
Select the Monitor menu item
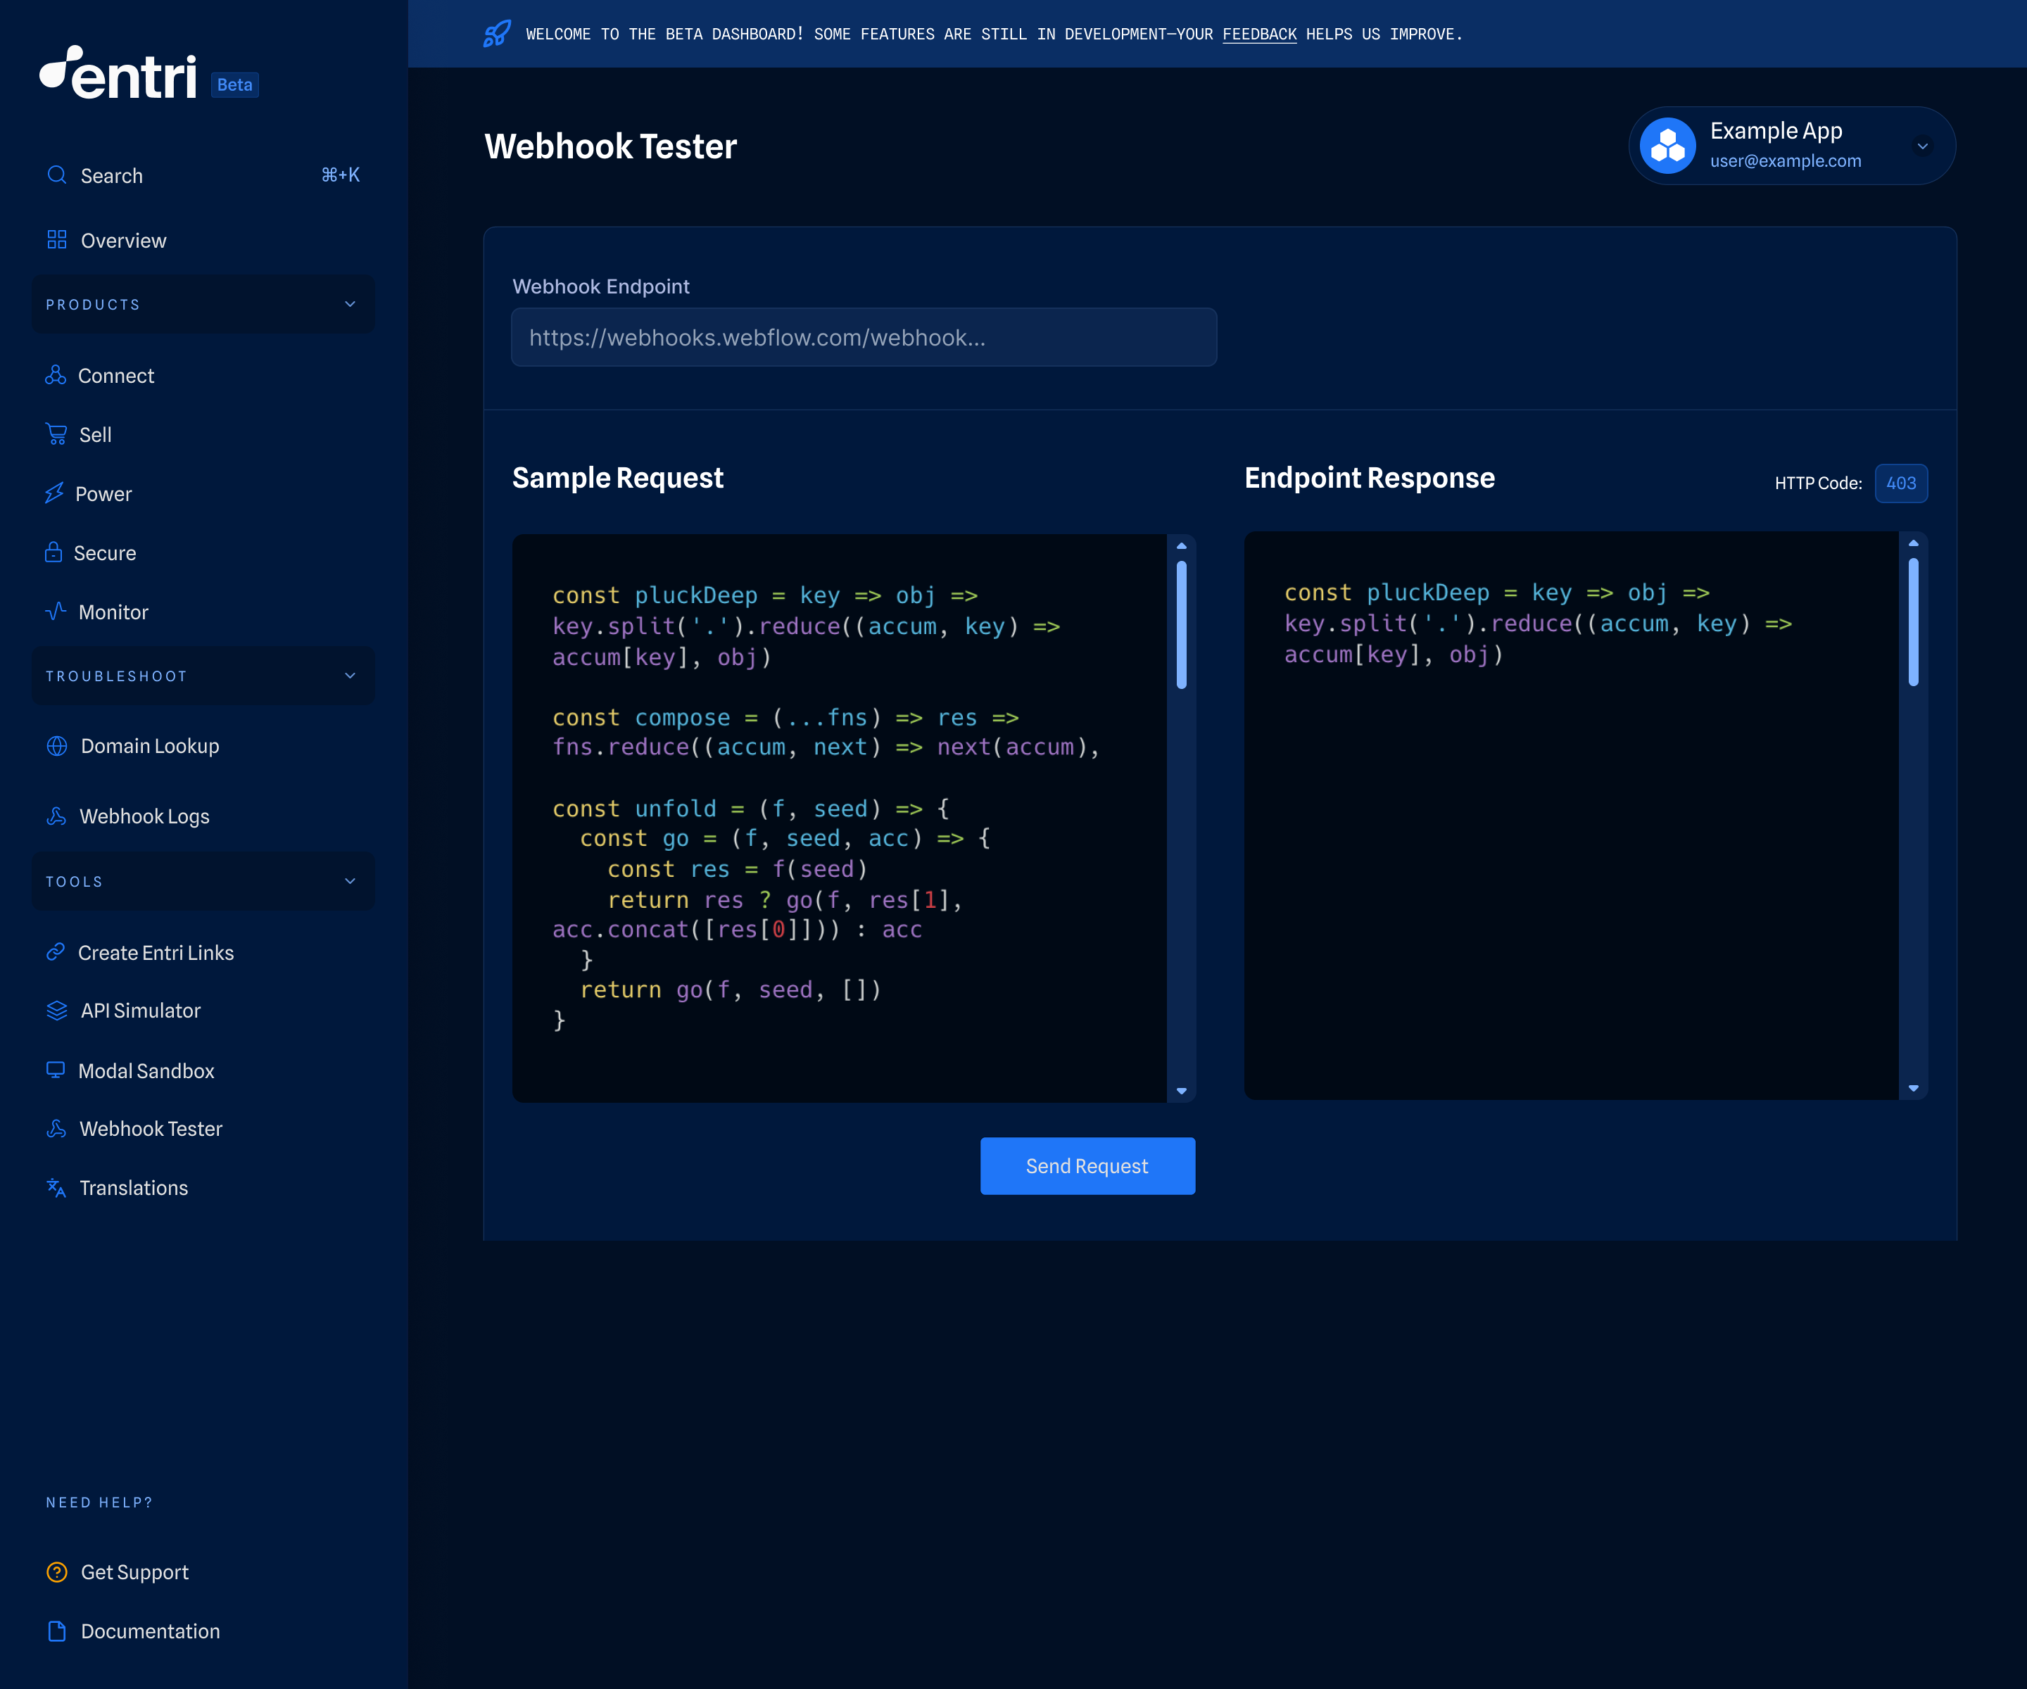click(x=113, y=612)
